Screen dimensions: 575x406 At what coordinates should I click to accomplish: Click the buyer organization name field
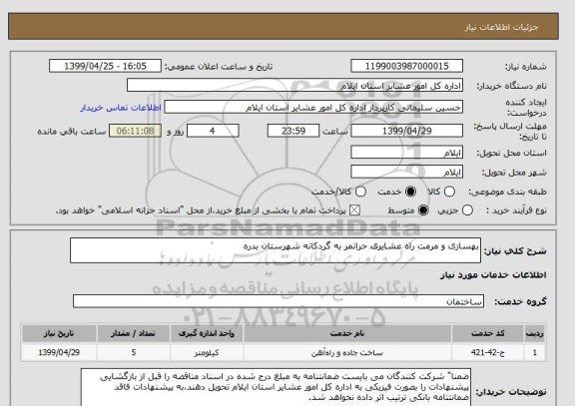point(294,86)
